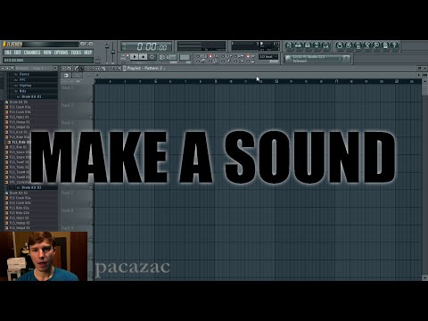Click the transport Record button
Viewport: 428px width, 321px height.
(152, 56)
